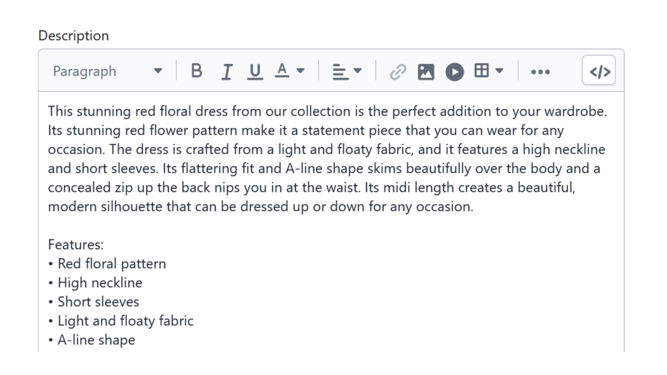667x375 pixels.
Task: Open the Paragraph style dropdown
Action: tap(108, 71)
